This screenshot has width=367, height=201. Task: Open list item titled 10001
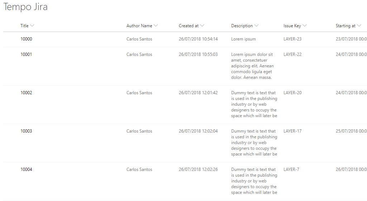26,54
